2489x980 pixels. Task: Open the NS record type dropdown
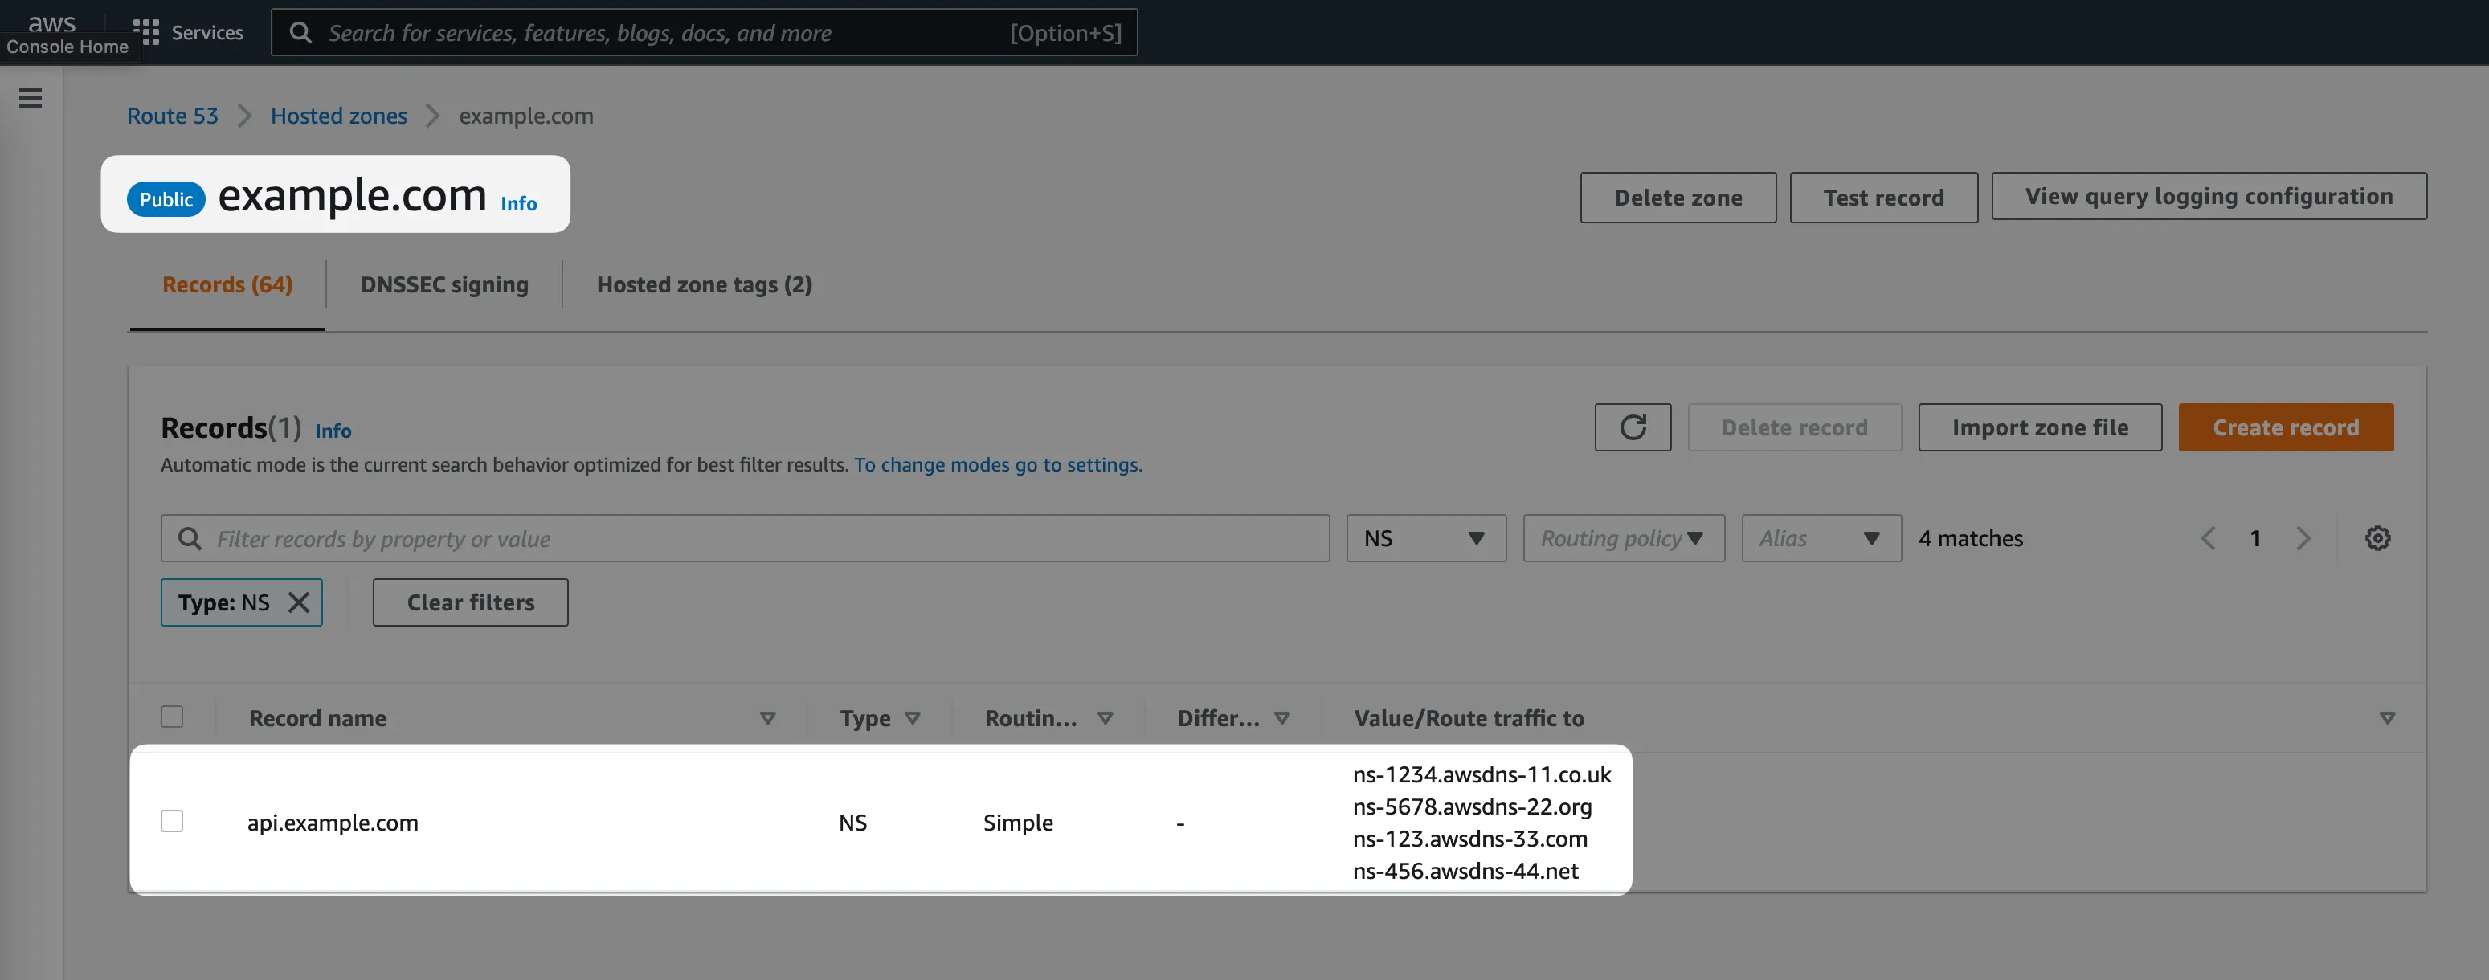click(x=1425, y=538)
